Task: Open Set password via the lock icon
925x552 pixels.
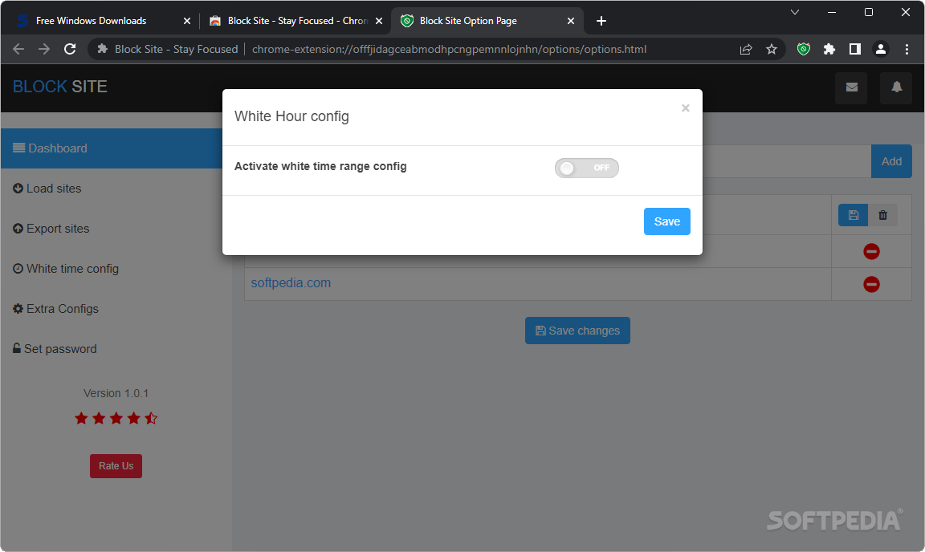Action: tap(16, 348)
